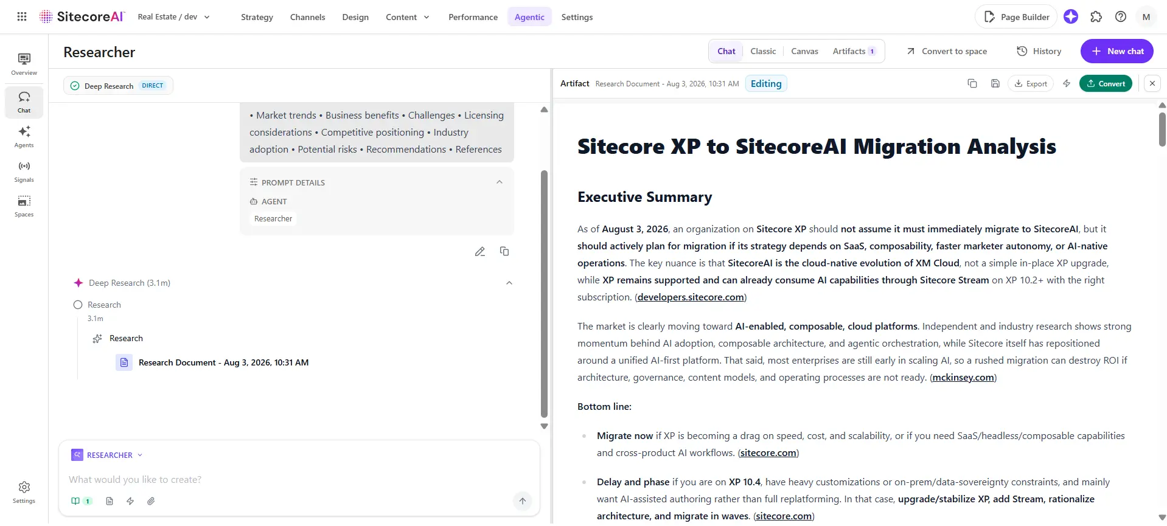Viewport: 1167px width, 526px height.
Task: Click the SitecoreAI logo
Action: tap(82, 16)
